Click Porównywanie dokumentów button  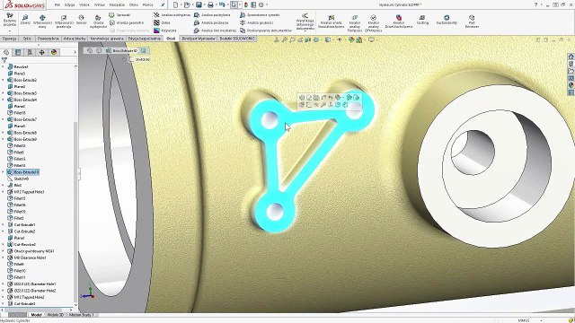(266, 31)
